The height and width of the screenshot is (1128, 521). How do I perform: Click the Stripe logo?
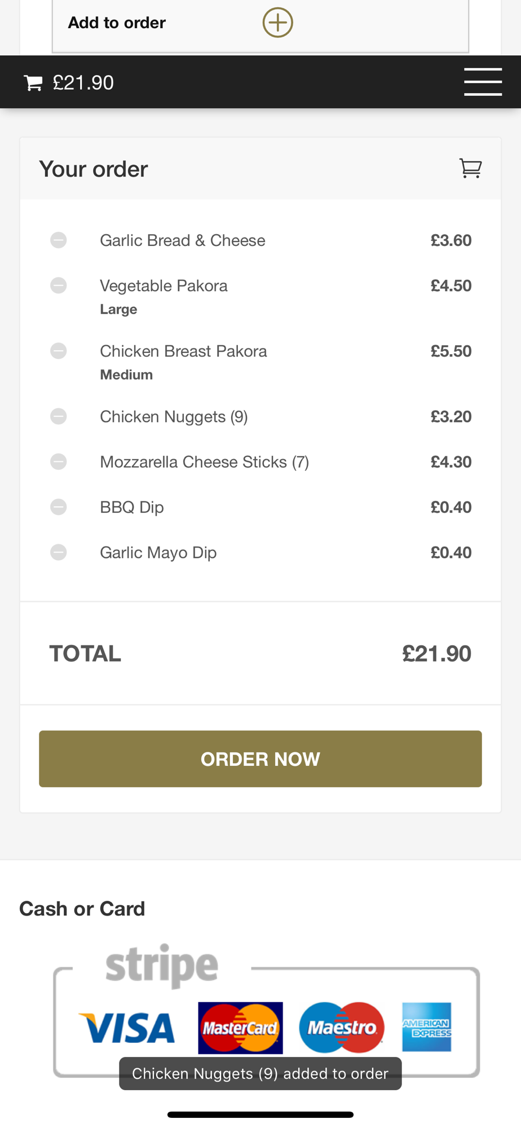pos(162,966)
